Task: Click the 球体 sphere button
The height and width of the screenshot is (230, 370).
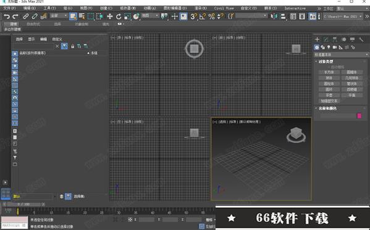Action: pyautogui.click(x=329, y=78)
